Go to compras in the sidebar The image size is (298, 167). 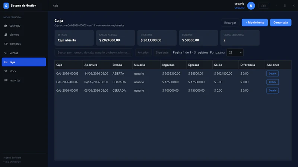[x=24, y=44]
